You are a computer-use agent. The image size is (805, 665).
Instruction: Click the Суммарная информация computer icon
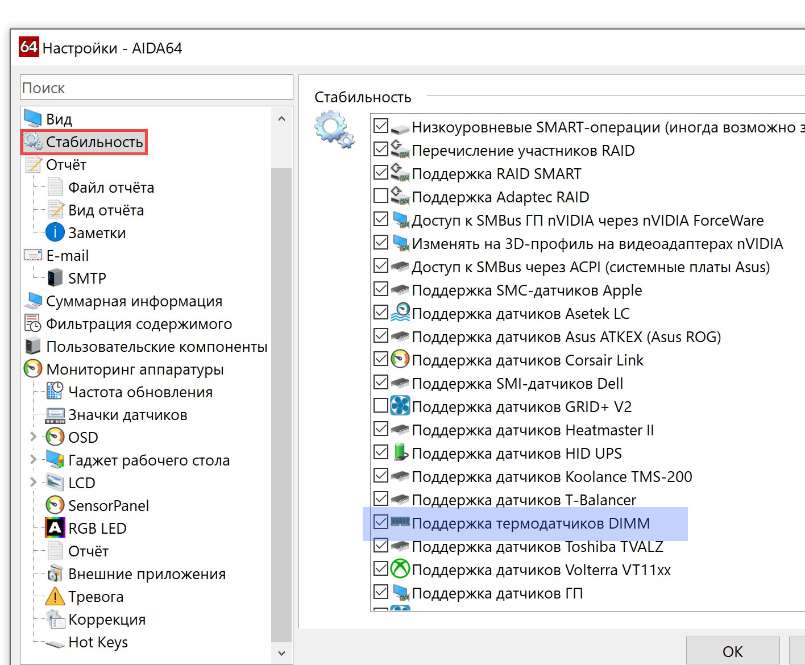tap(33, 301)
